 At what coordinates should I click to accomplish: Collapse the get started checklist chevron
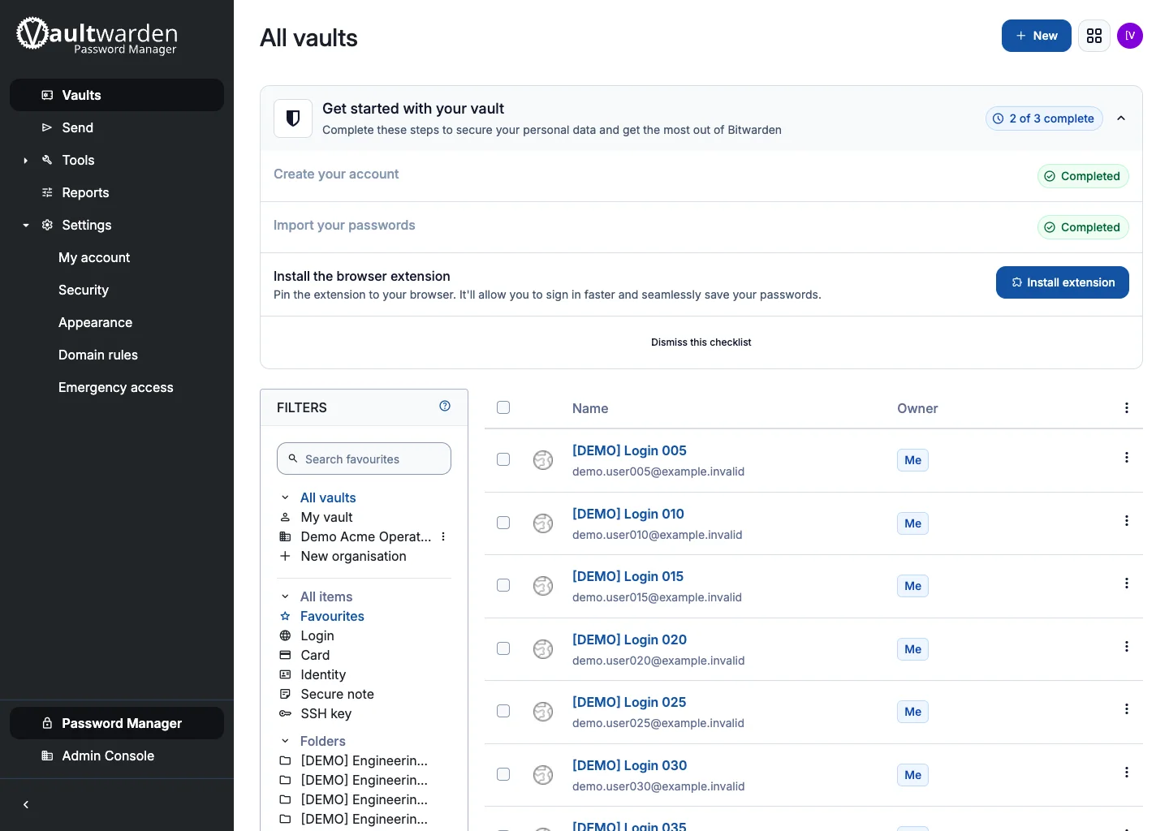click(1121, 118)
